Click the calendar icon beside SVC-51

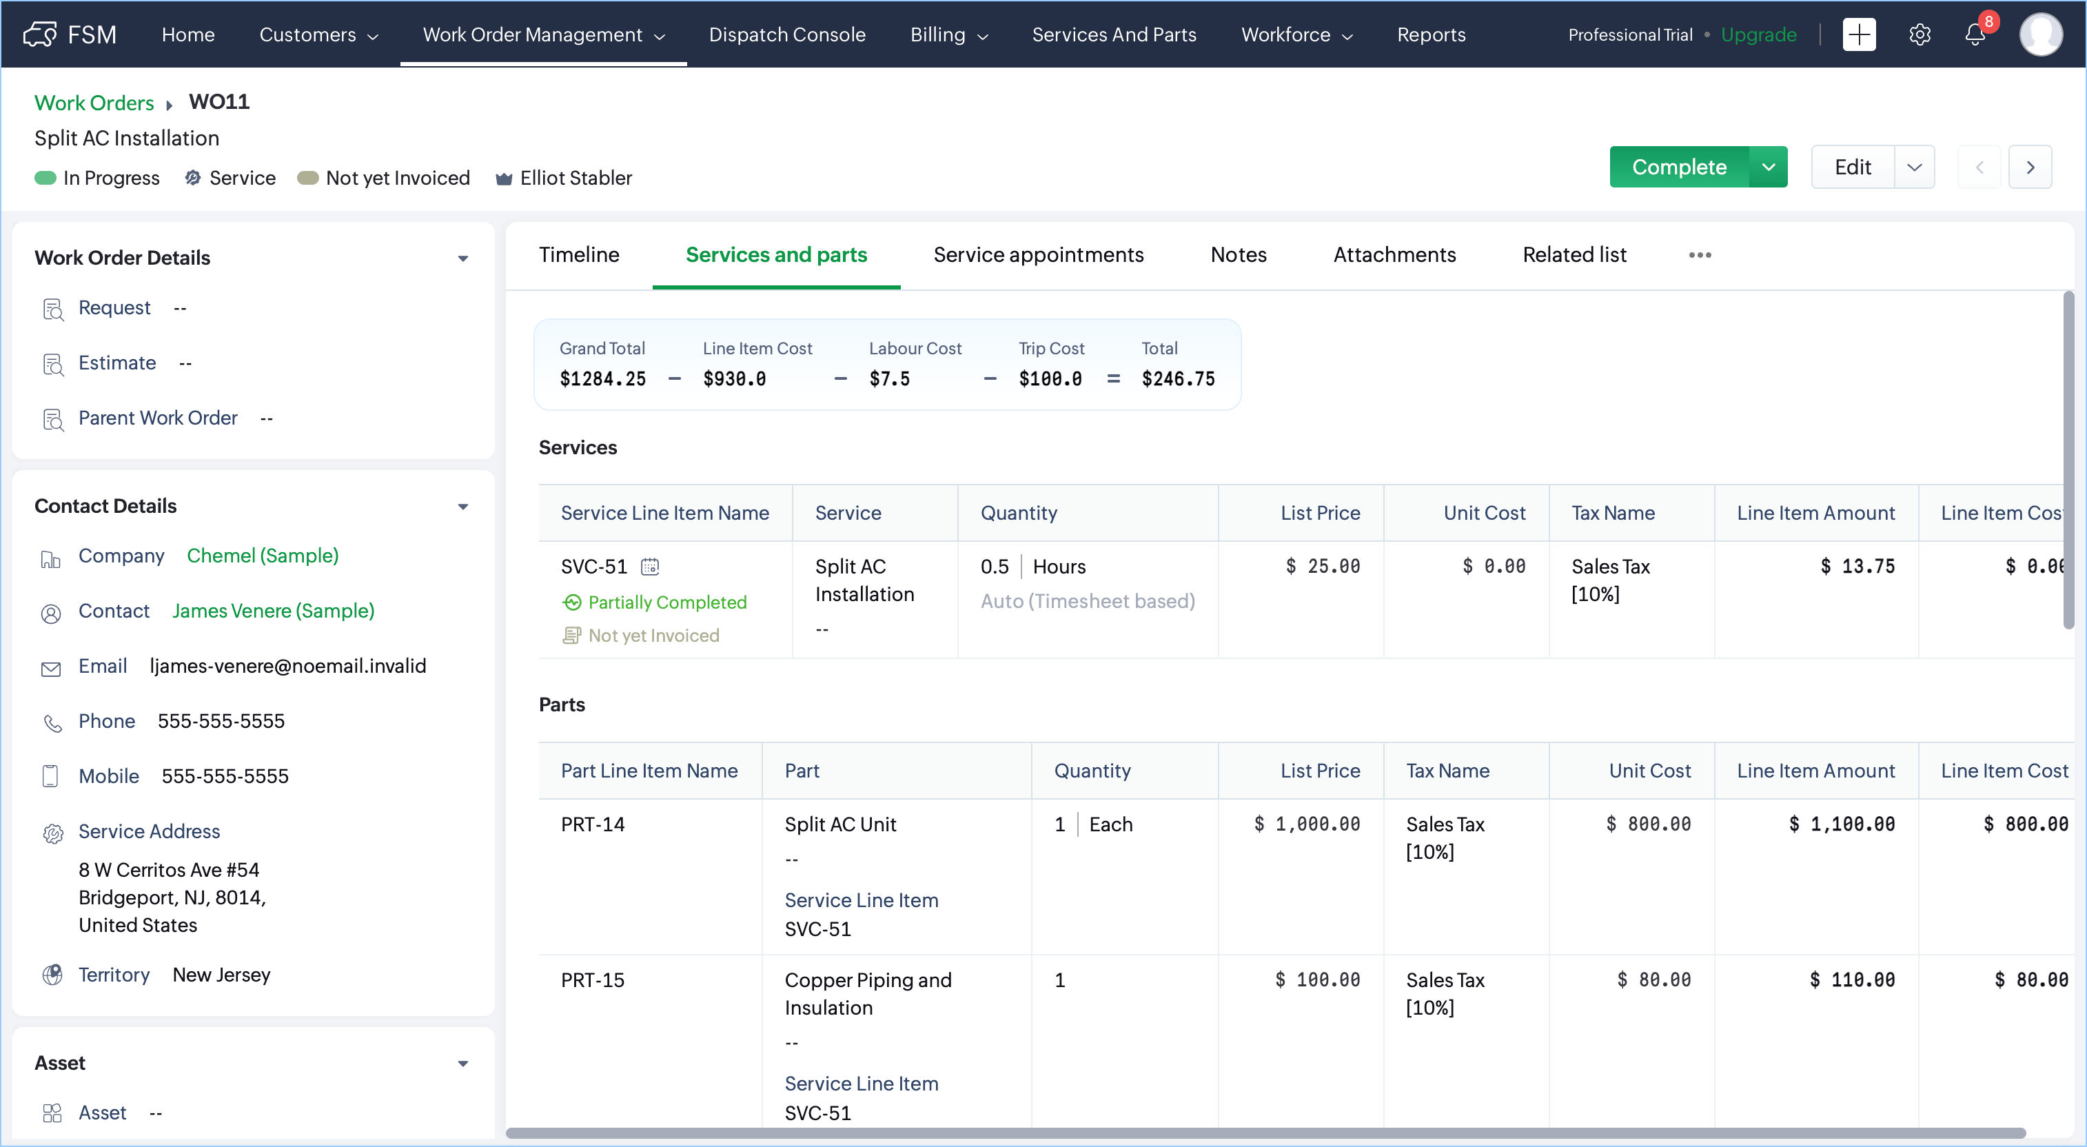(x=650, y=567)
